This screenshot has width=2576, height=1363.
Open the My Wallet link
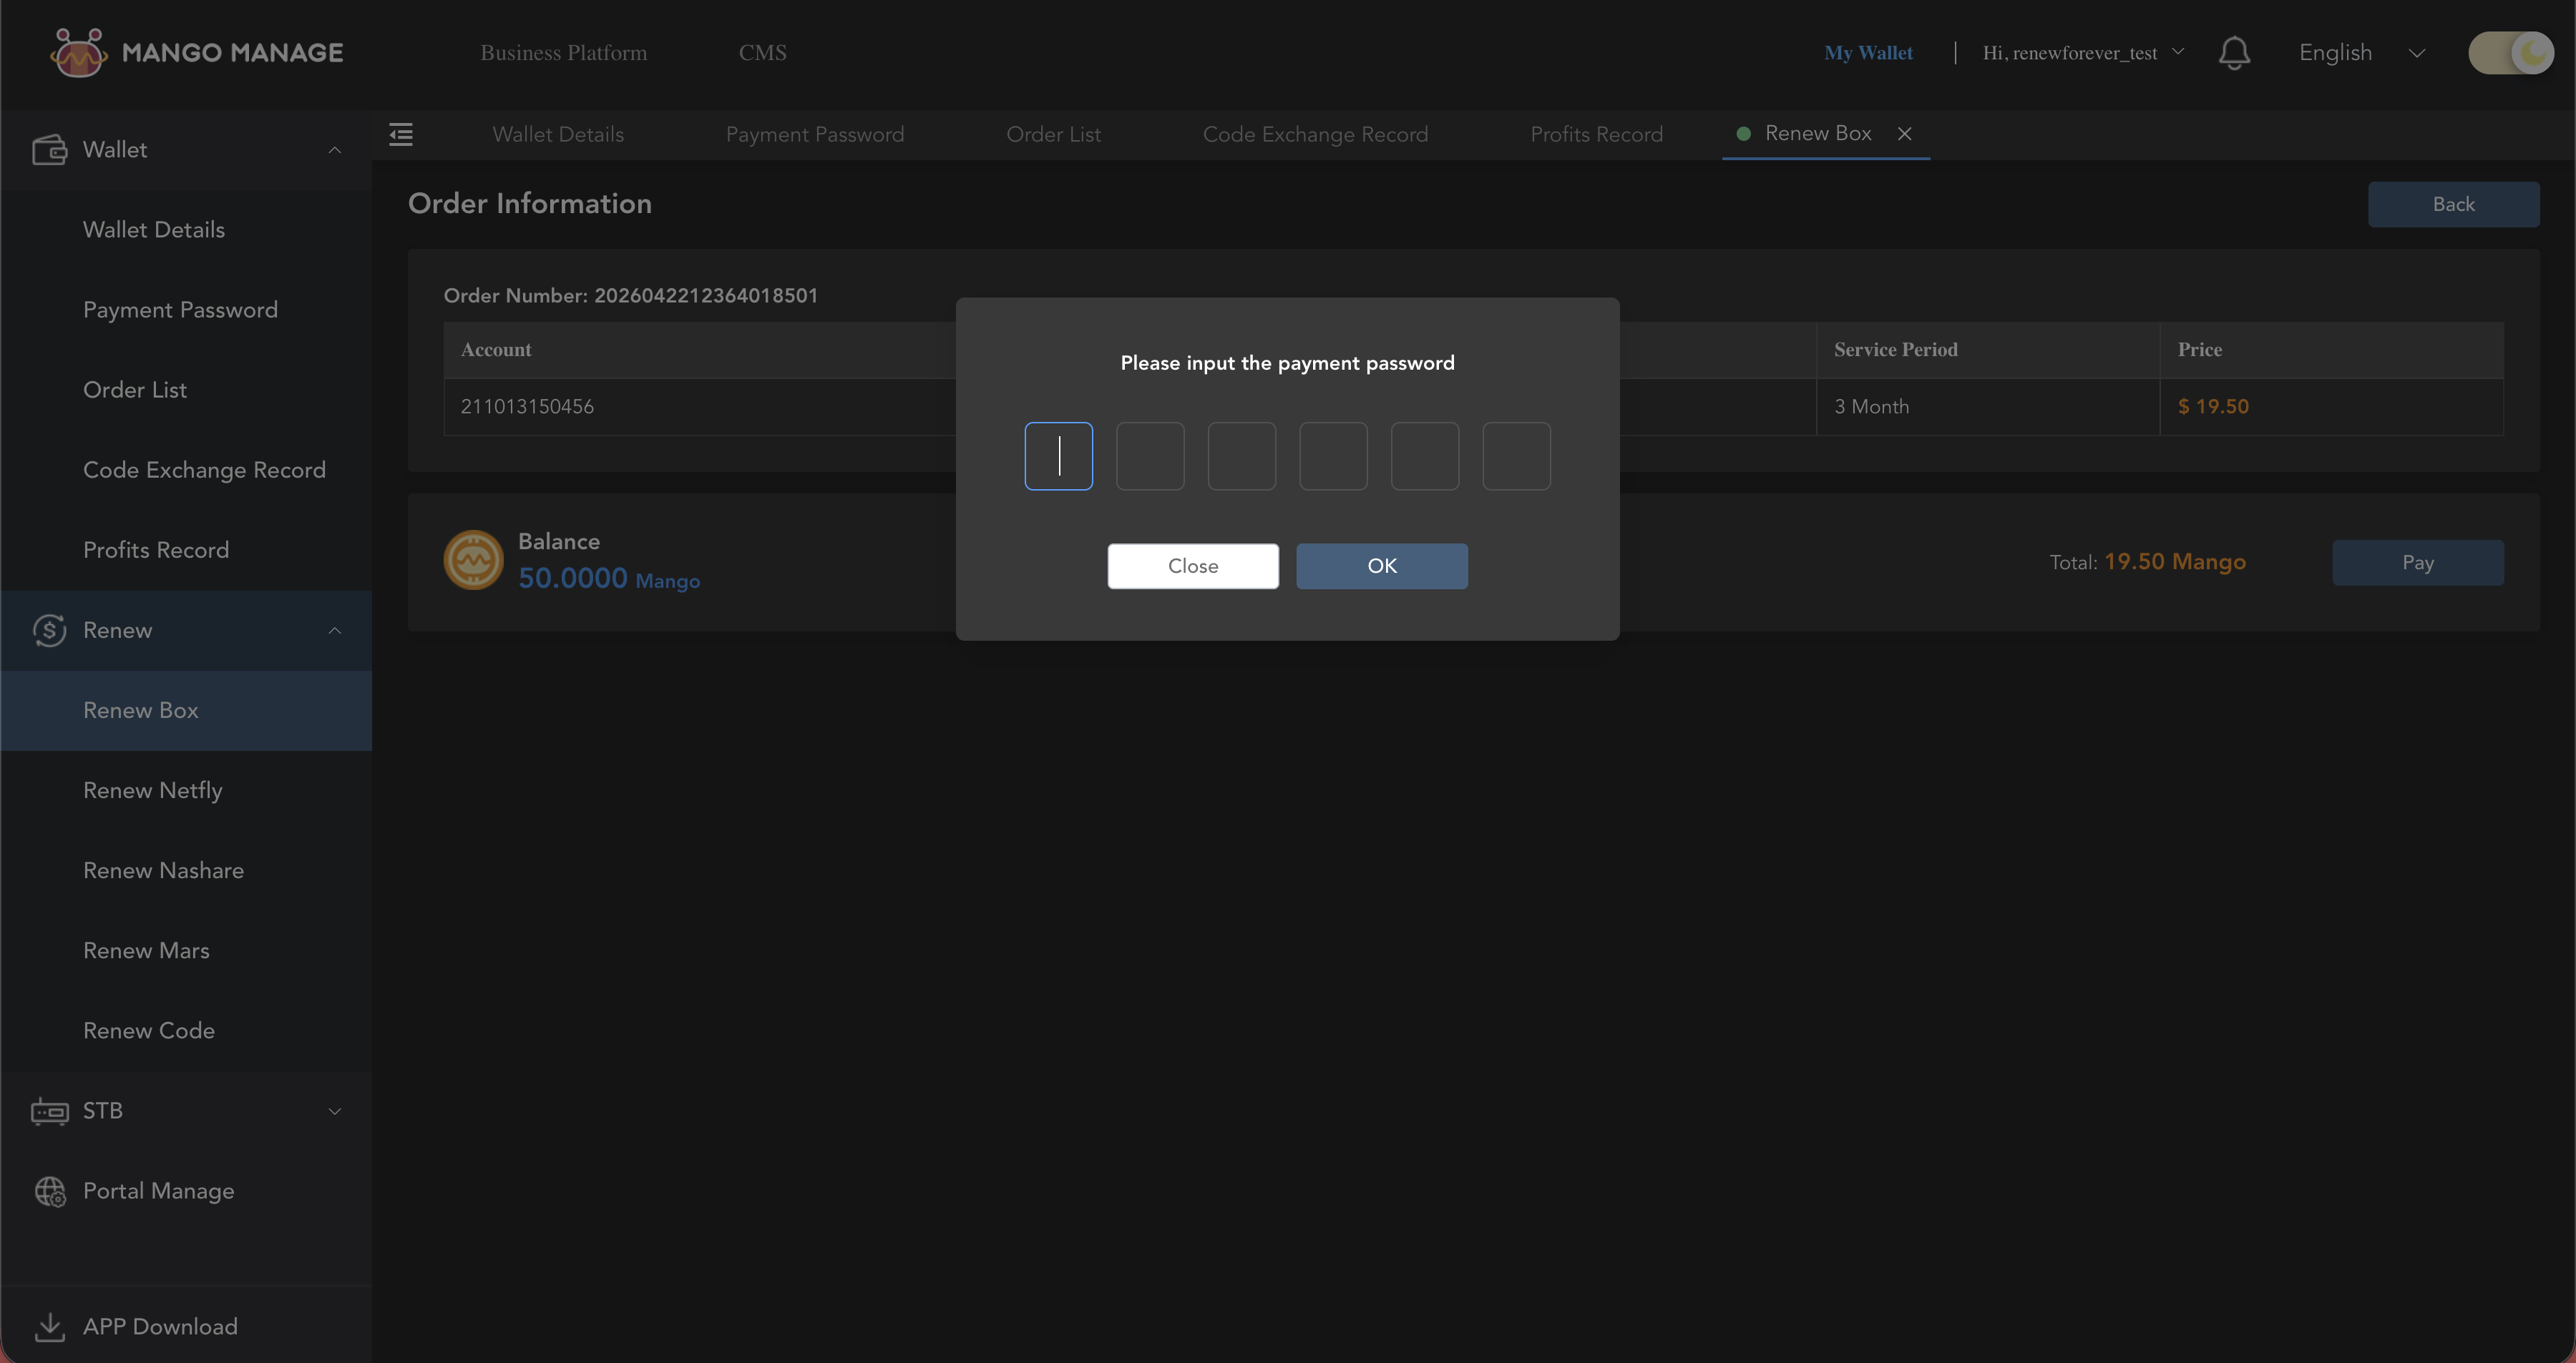click(x=1868, y=53)
